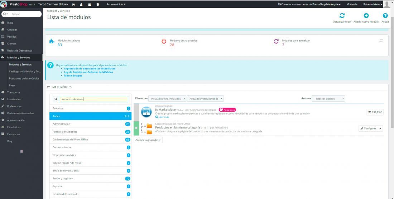This screenshot has height=199, width=394.
Task: Open the Activados y desactivados filter dropdown
Action: pyautogui.click(x=205, y=98)
